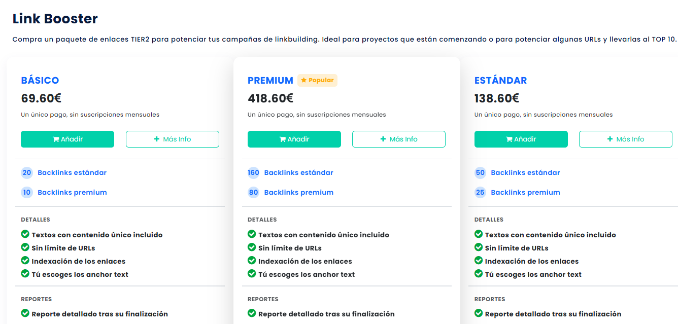This screenshot has height=324, width=678.
Task: Click green check beside PREMIUM 'Indexación de los enlaces'
Action: click(252, 261)
